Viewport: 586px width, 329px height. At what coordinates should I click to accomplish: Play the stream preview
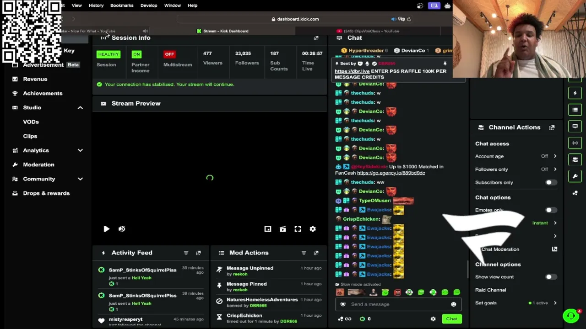pyautogui.click(x=106, y=229)
